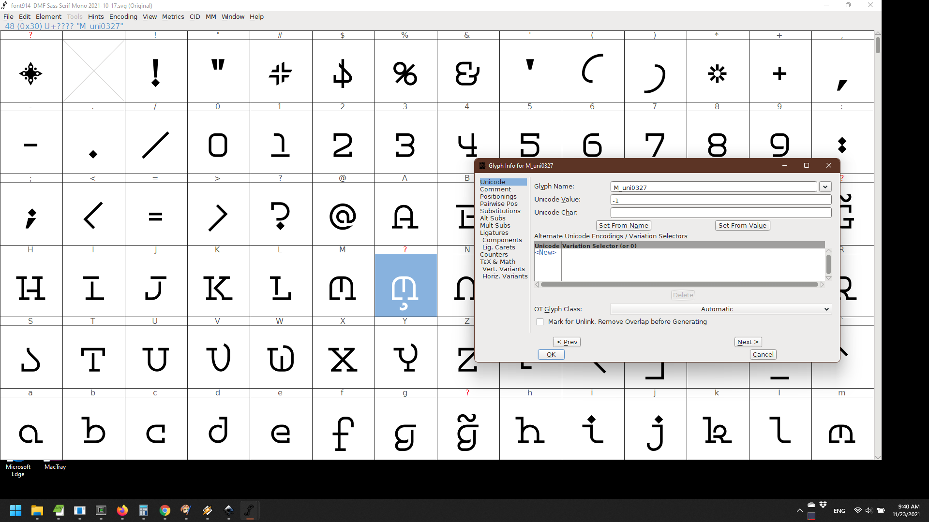Open the Encoding menu
This screenshot has width=929, height=522.
point(123,16)
